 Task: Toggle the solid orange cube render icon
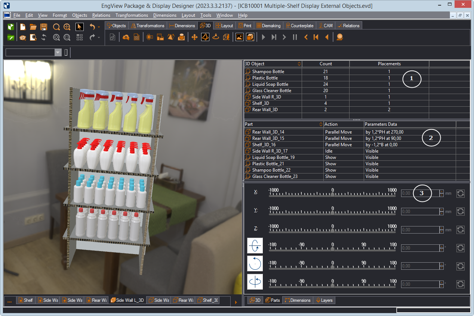click(x=250, y=37)
